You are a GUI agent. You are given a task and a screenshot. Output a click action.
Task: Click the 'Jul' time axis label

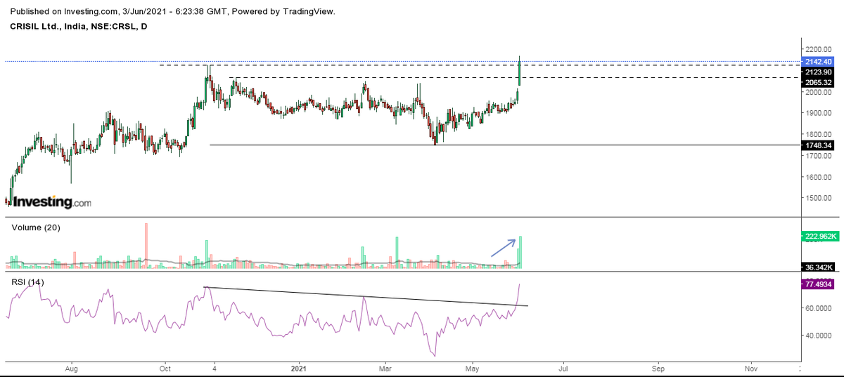(x=563, y=367)
